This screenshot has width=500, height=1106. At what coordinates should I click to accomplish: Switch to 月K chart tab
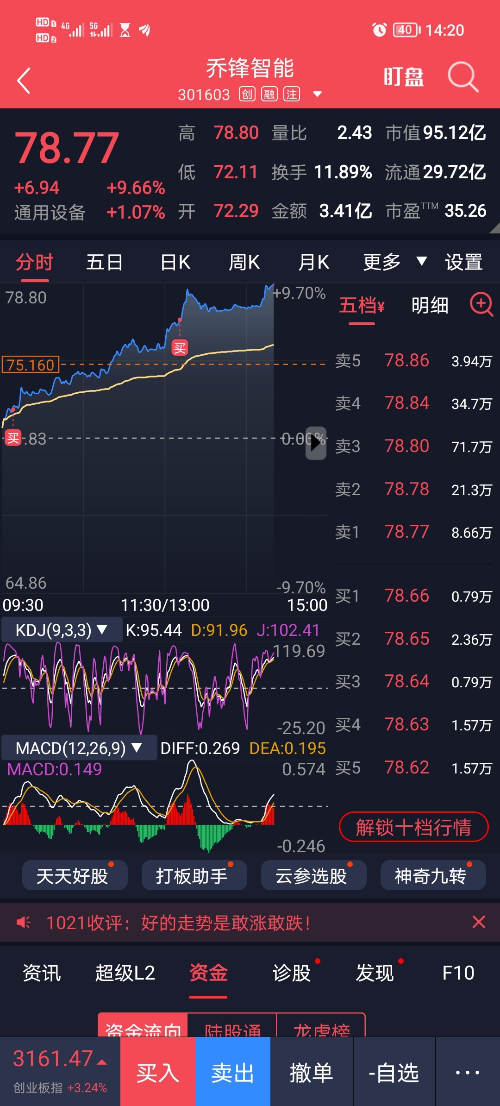click(314, 262)
